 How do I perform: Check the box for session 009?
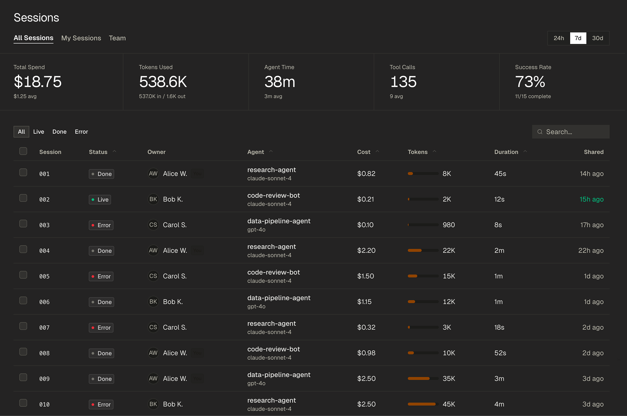23,377
